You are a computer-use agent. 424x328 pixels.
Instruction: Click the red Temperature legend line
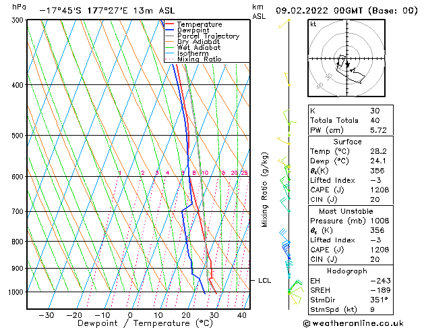[x=170, y=24]
